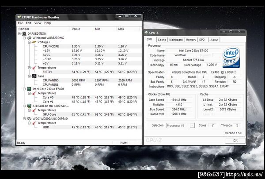Collapse the WDC WD800AAJS-00PSA0 node
Viewport: 265px width, 179px height.
24,119
